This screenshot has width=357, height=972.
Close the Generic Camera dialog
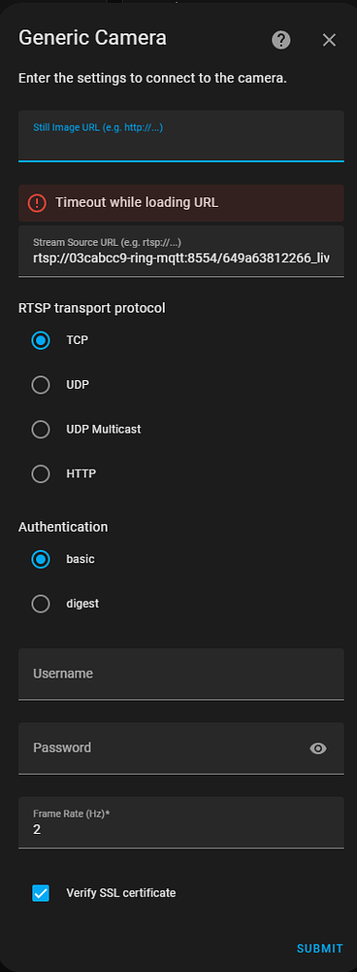pos(329,40)
